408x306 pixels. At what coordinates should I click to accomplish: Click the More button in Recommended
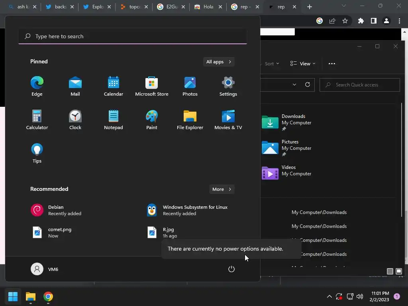[222, 189]
